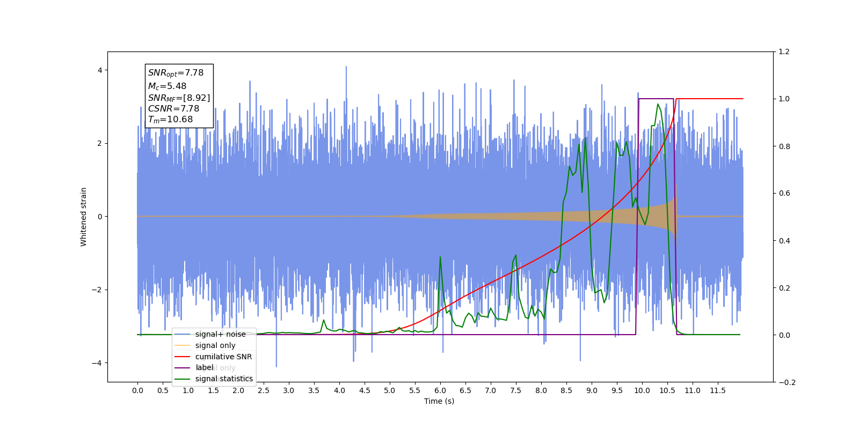Click the blue line swatch in legend
Viewport: 859px width, 429px height.
(183, 334)
